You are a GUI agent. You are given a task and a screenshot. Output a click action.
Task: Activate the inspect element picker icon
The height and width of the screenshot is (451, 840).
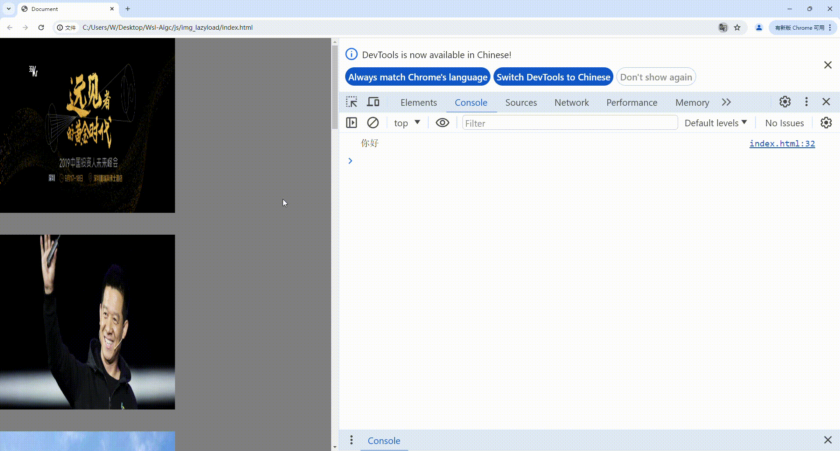point(351,102)
